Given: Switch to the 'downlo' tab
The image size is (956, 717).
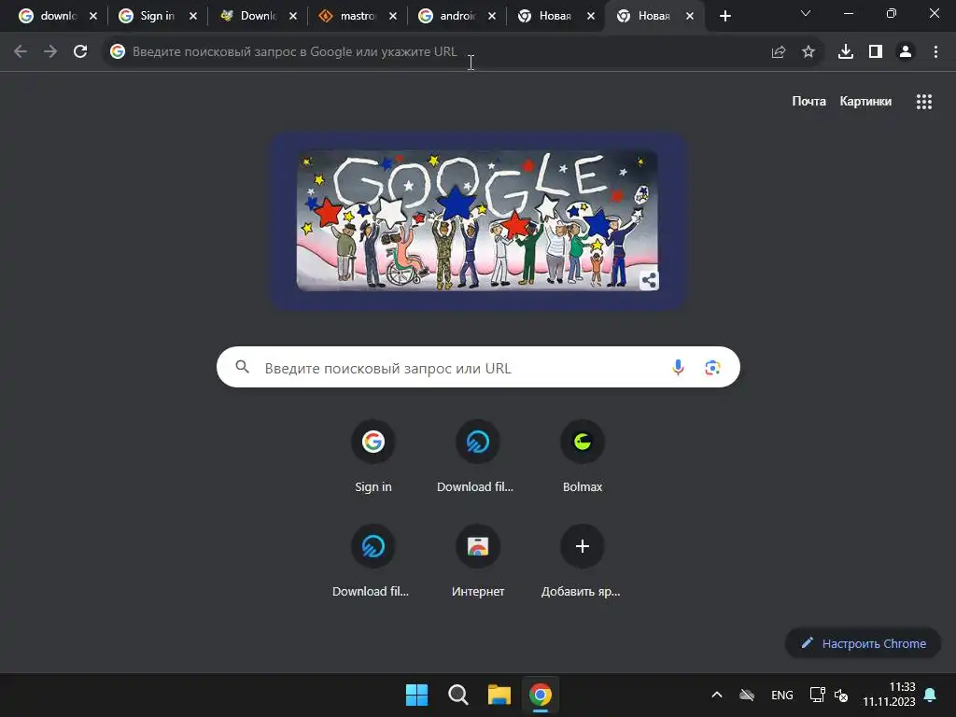Looking at the screenshot, I should [x=50, y=17].
